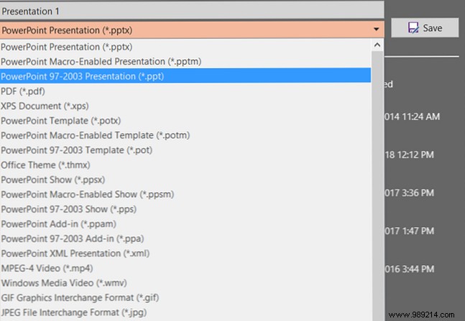Choose PowerPoint Macro-Enabled Show (*.ppsm)
This screenshot has width=465, height=321.
tap(185, 194)
